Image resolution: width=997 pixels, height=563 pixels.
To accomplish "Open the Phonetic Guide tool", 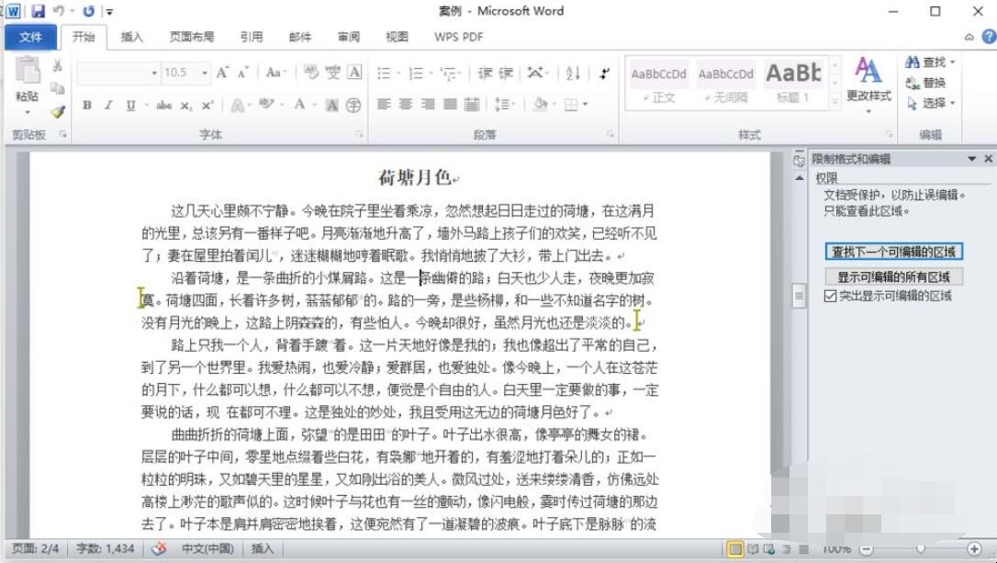I will click(x=333, y=73).
